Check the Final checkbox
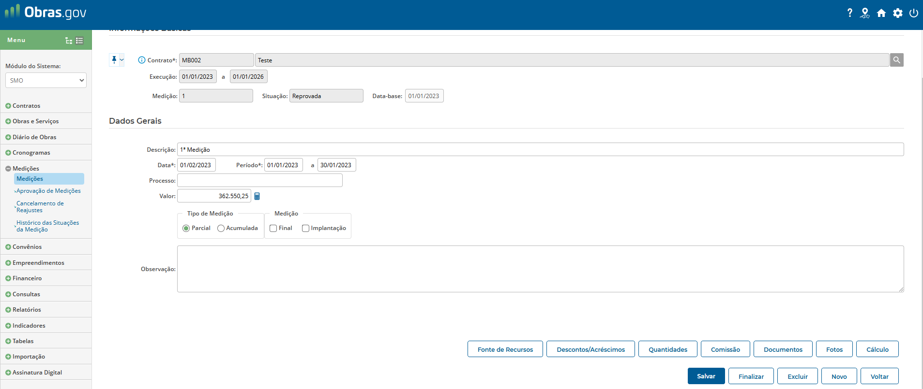923x389 pixels. tap(273, 229)
